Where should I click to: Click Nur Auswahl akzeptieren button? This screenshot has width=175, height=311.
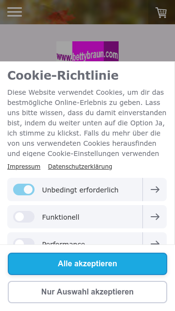coord(87,292)
